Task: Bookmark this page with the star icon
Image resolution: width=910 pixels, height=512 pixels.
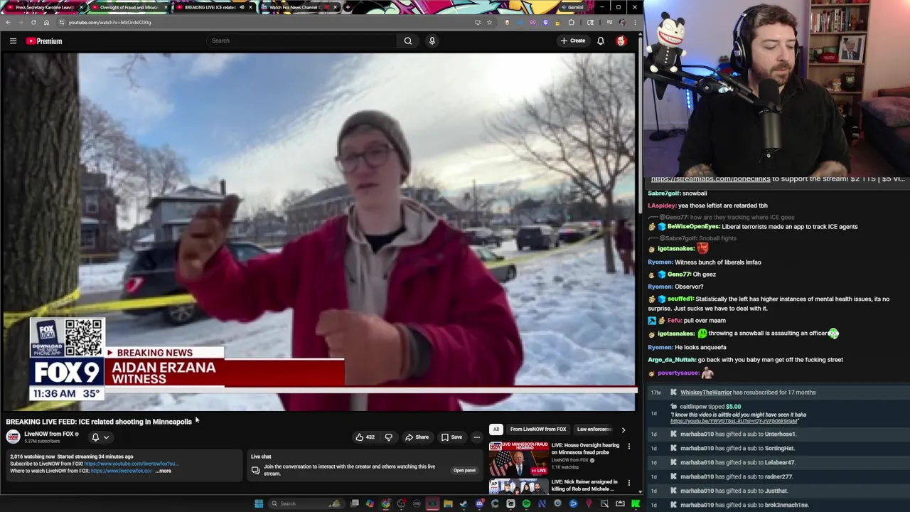Action: click(489, 22)
